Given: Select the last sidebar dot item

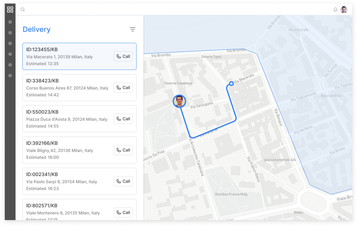Looking at the screenshot, I should [x=10, y=75].
